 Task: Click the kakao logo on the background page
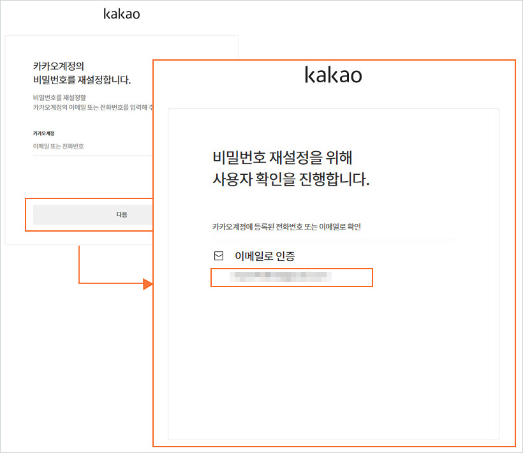121,13
